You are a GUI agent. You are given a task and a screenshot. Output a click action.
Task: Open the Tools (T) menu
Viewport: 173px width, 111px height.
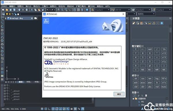coord(45,6)
